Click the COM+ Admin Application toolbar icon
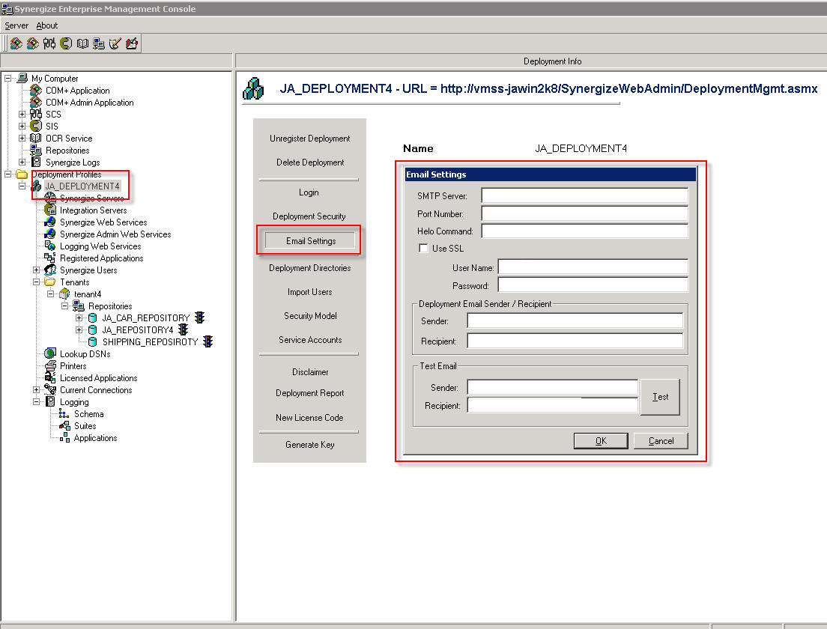This screenshot has height=629, width=827. 33,43
